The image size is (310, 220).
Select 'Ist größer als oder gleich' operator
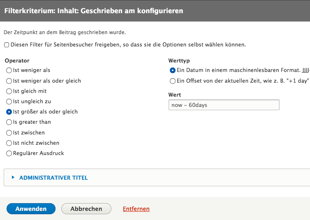[9, 112]
